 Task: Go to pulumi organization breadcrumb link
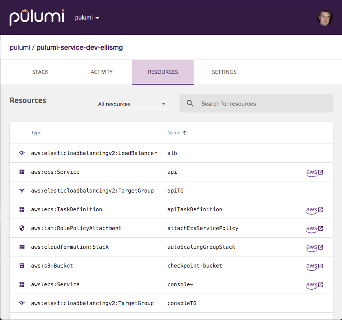pos(20,47)
